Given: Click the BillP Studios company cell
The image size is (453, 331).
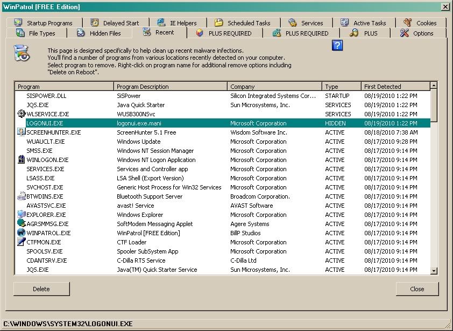Looking at the screenshot, I should click(x=245, y=233).
